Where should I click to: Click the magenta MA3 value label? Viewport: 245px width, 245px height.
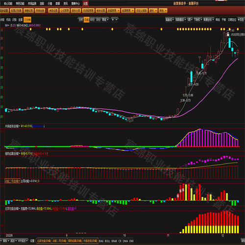[x=34, y=25]
